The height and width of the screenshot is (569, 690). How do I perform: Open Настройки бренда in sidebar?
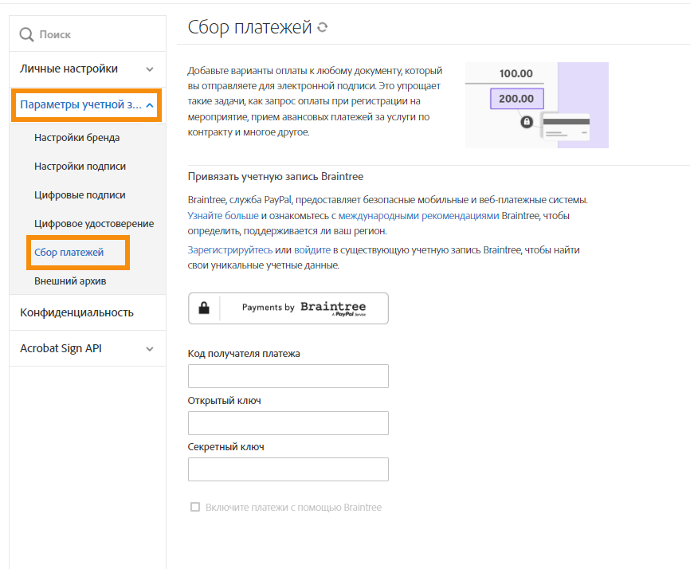point(77,138)
